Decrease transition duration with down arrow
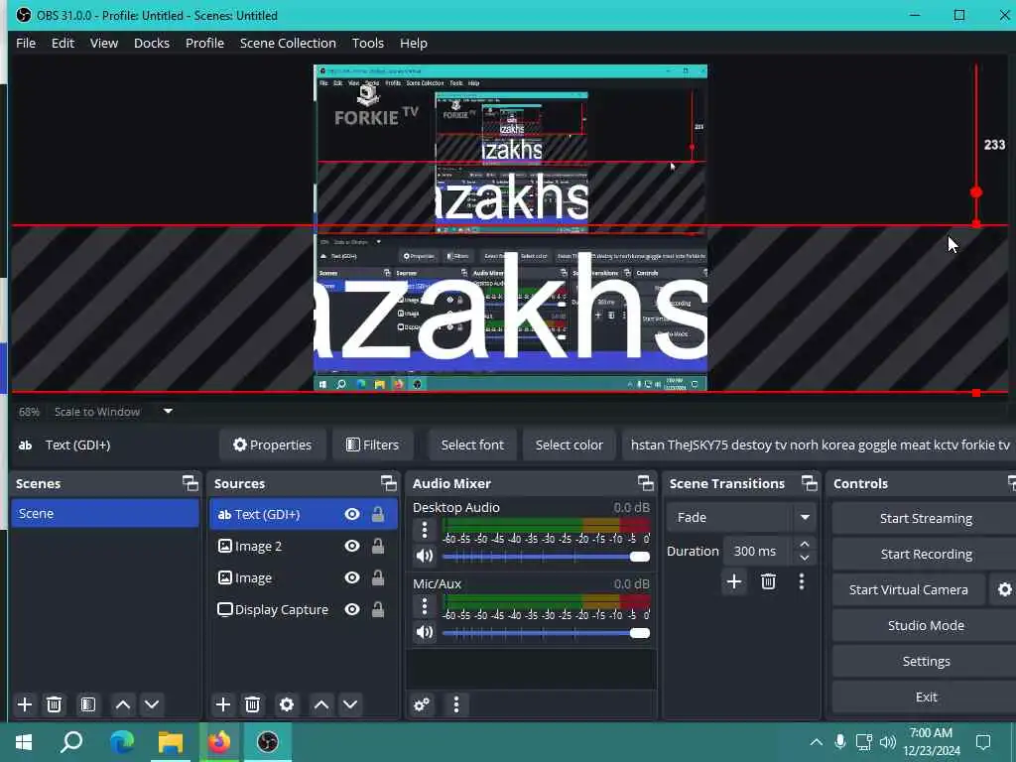The height and width of the screenshot is (762, 1016). 804,558
